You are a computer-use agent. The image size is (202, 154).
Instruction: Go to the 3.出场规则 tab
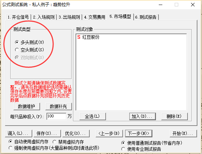pyautogui.click(x=69, y=17)
